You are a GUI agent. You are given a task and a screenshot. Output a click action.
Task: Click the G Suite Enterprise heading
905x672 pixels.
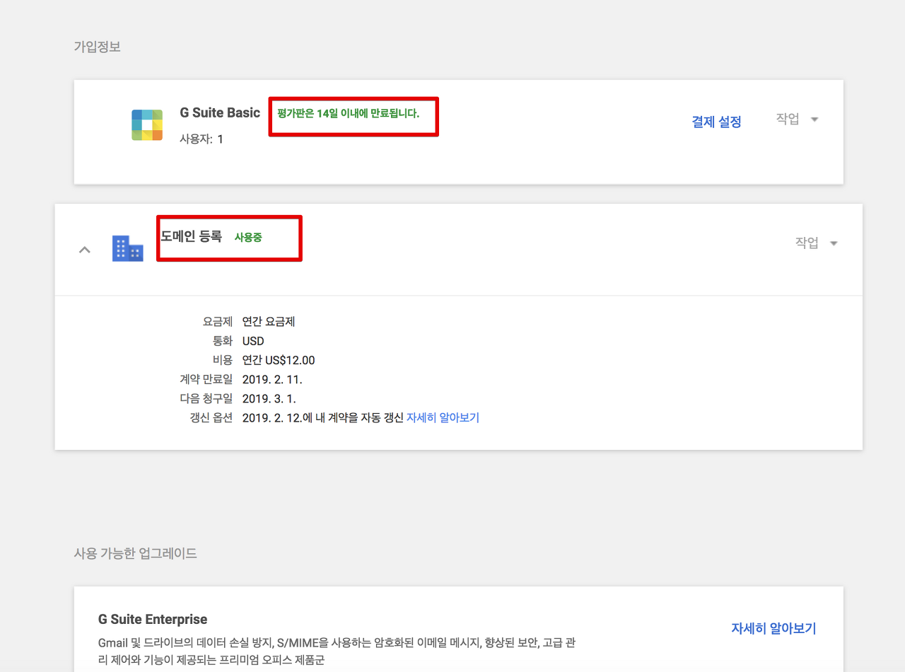tap(153, 619)
